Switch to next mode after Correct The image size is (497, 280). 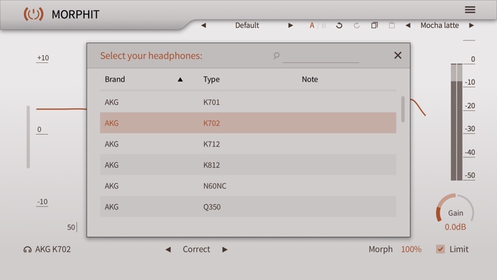225,249
